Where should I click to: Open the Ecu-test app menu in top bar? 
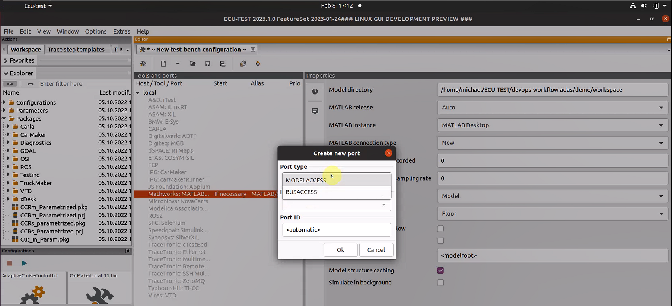(38, 6)
